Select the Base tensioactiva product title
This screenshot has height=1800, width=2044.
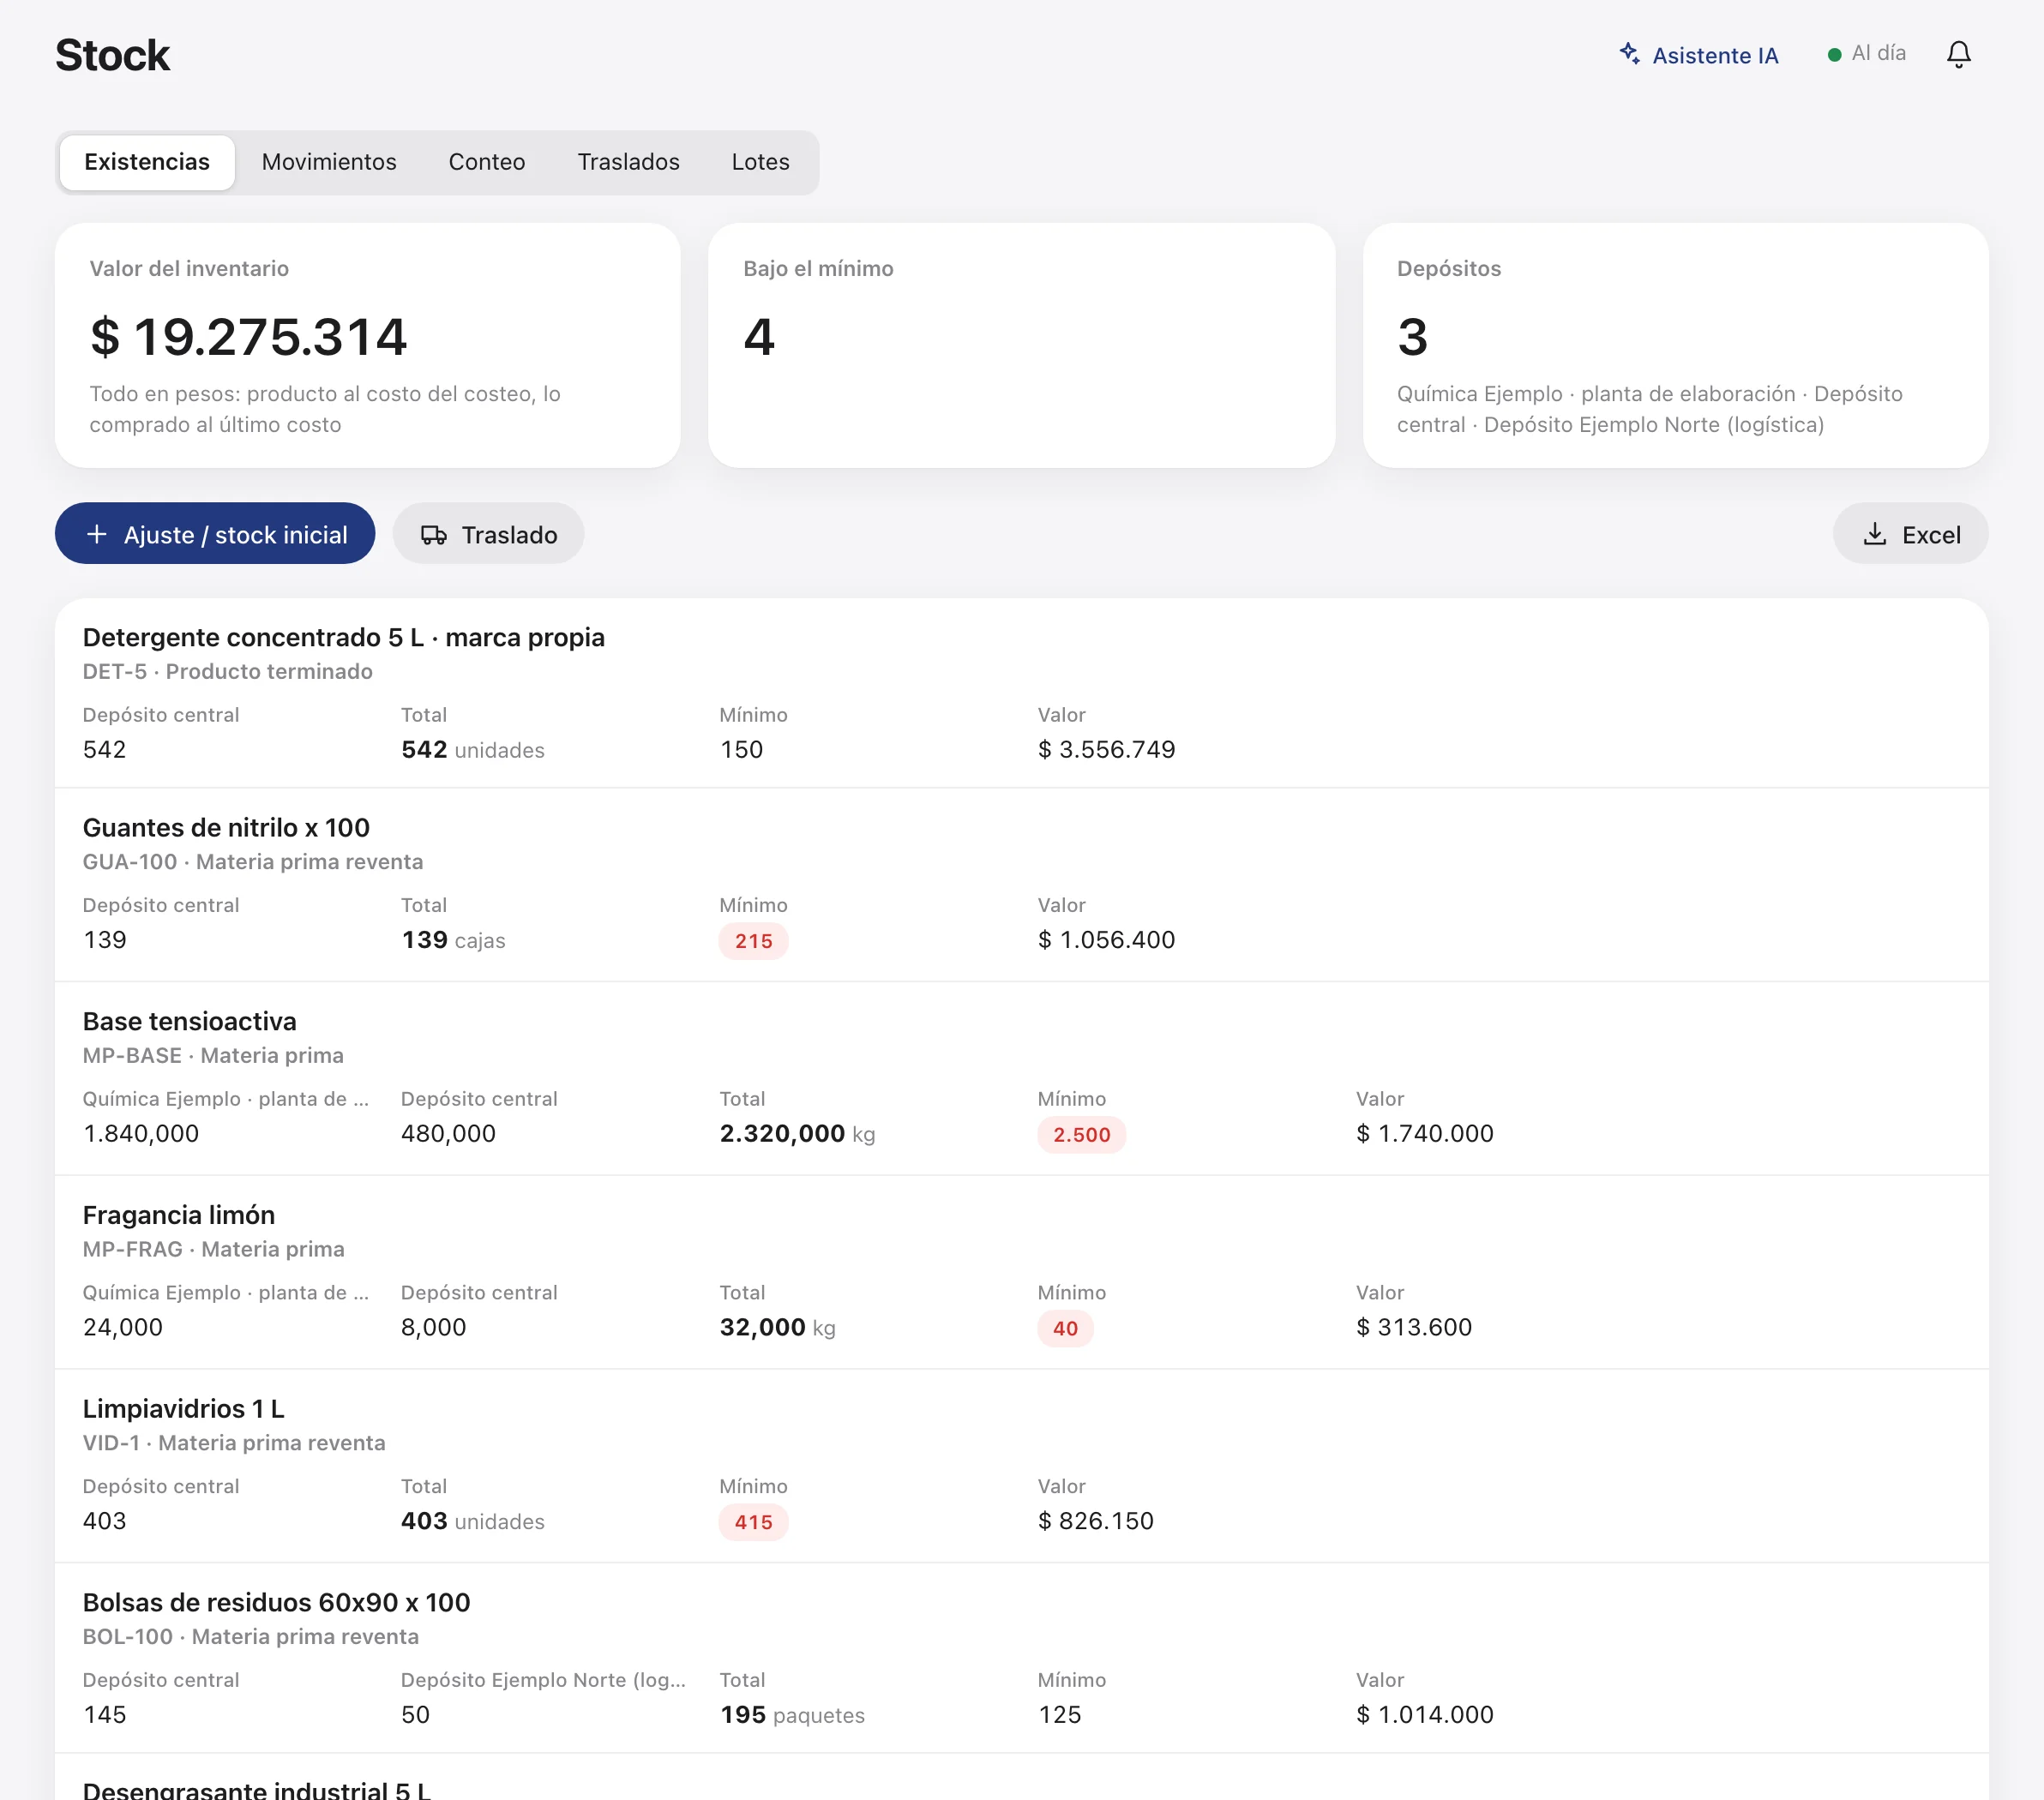(190, 1022)
